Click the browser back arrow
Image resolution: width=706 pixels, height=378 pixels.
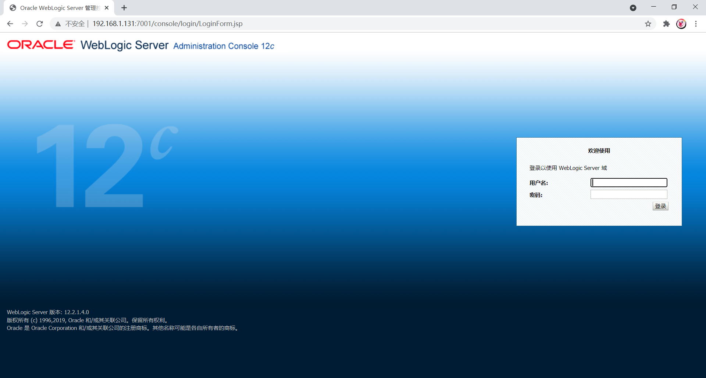(x=10, y=24)
